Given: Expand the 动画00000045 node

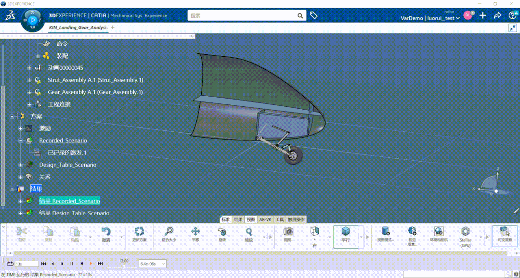Looking at the screenshot, I should pos(29,68).
